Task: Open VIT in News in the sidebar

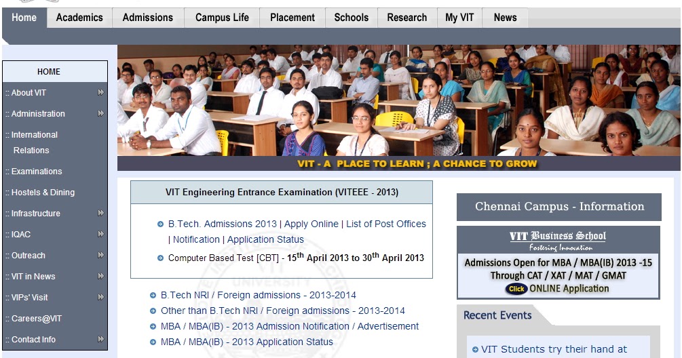Action: click(33, 277)
